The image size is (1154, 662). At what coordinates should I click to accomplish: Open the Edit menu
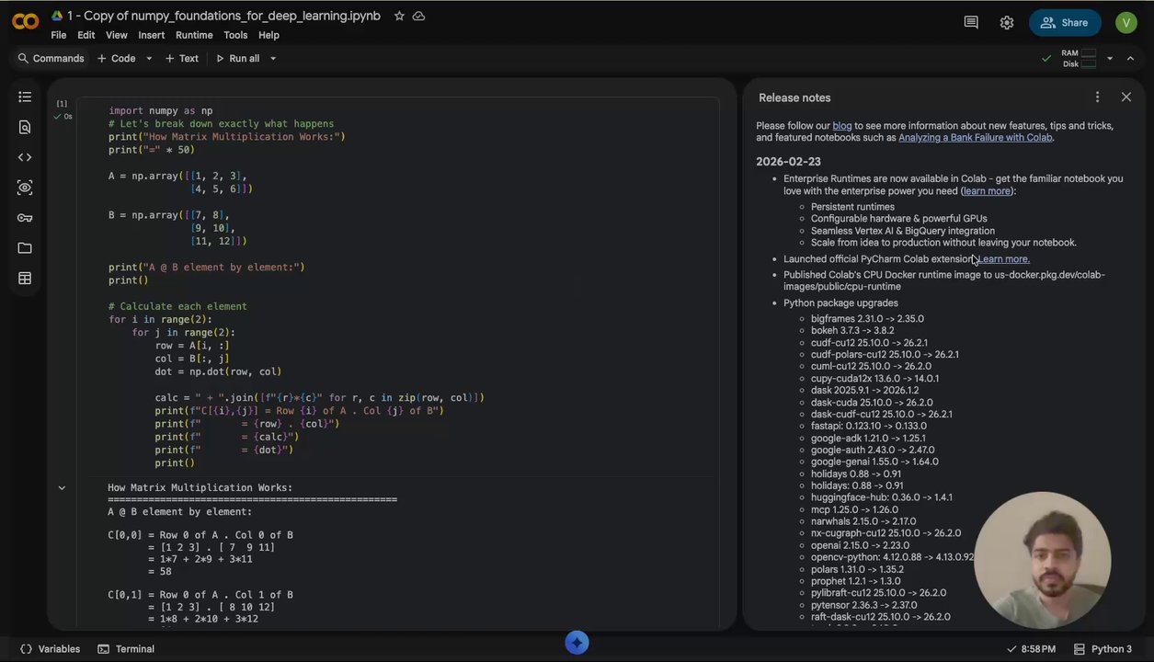pyautogui.click(x=86, y=35)
